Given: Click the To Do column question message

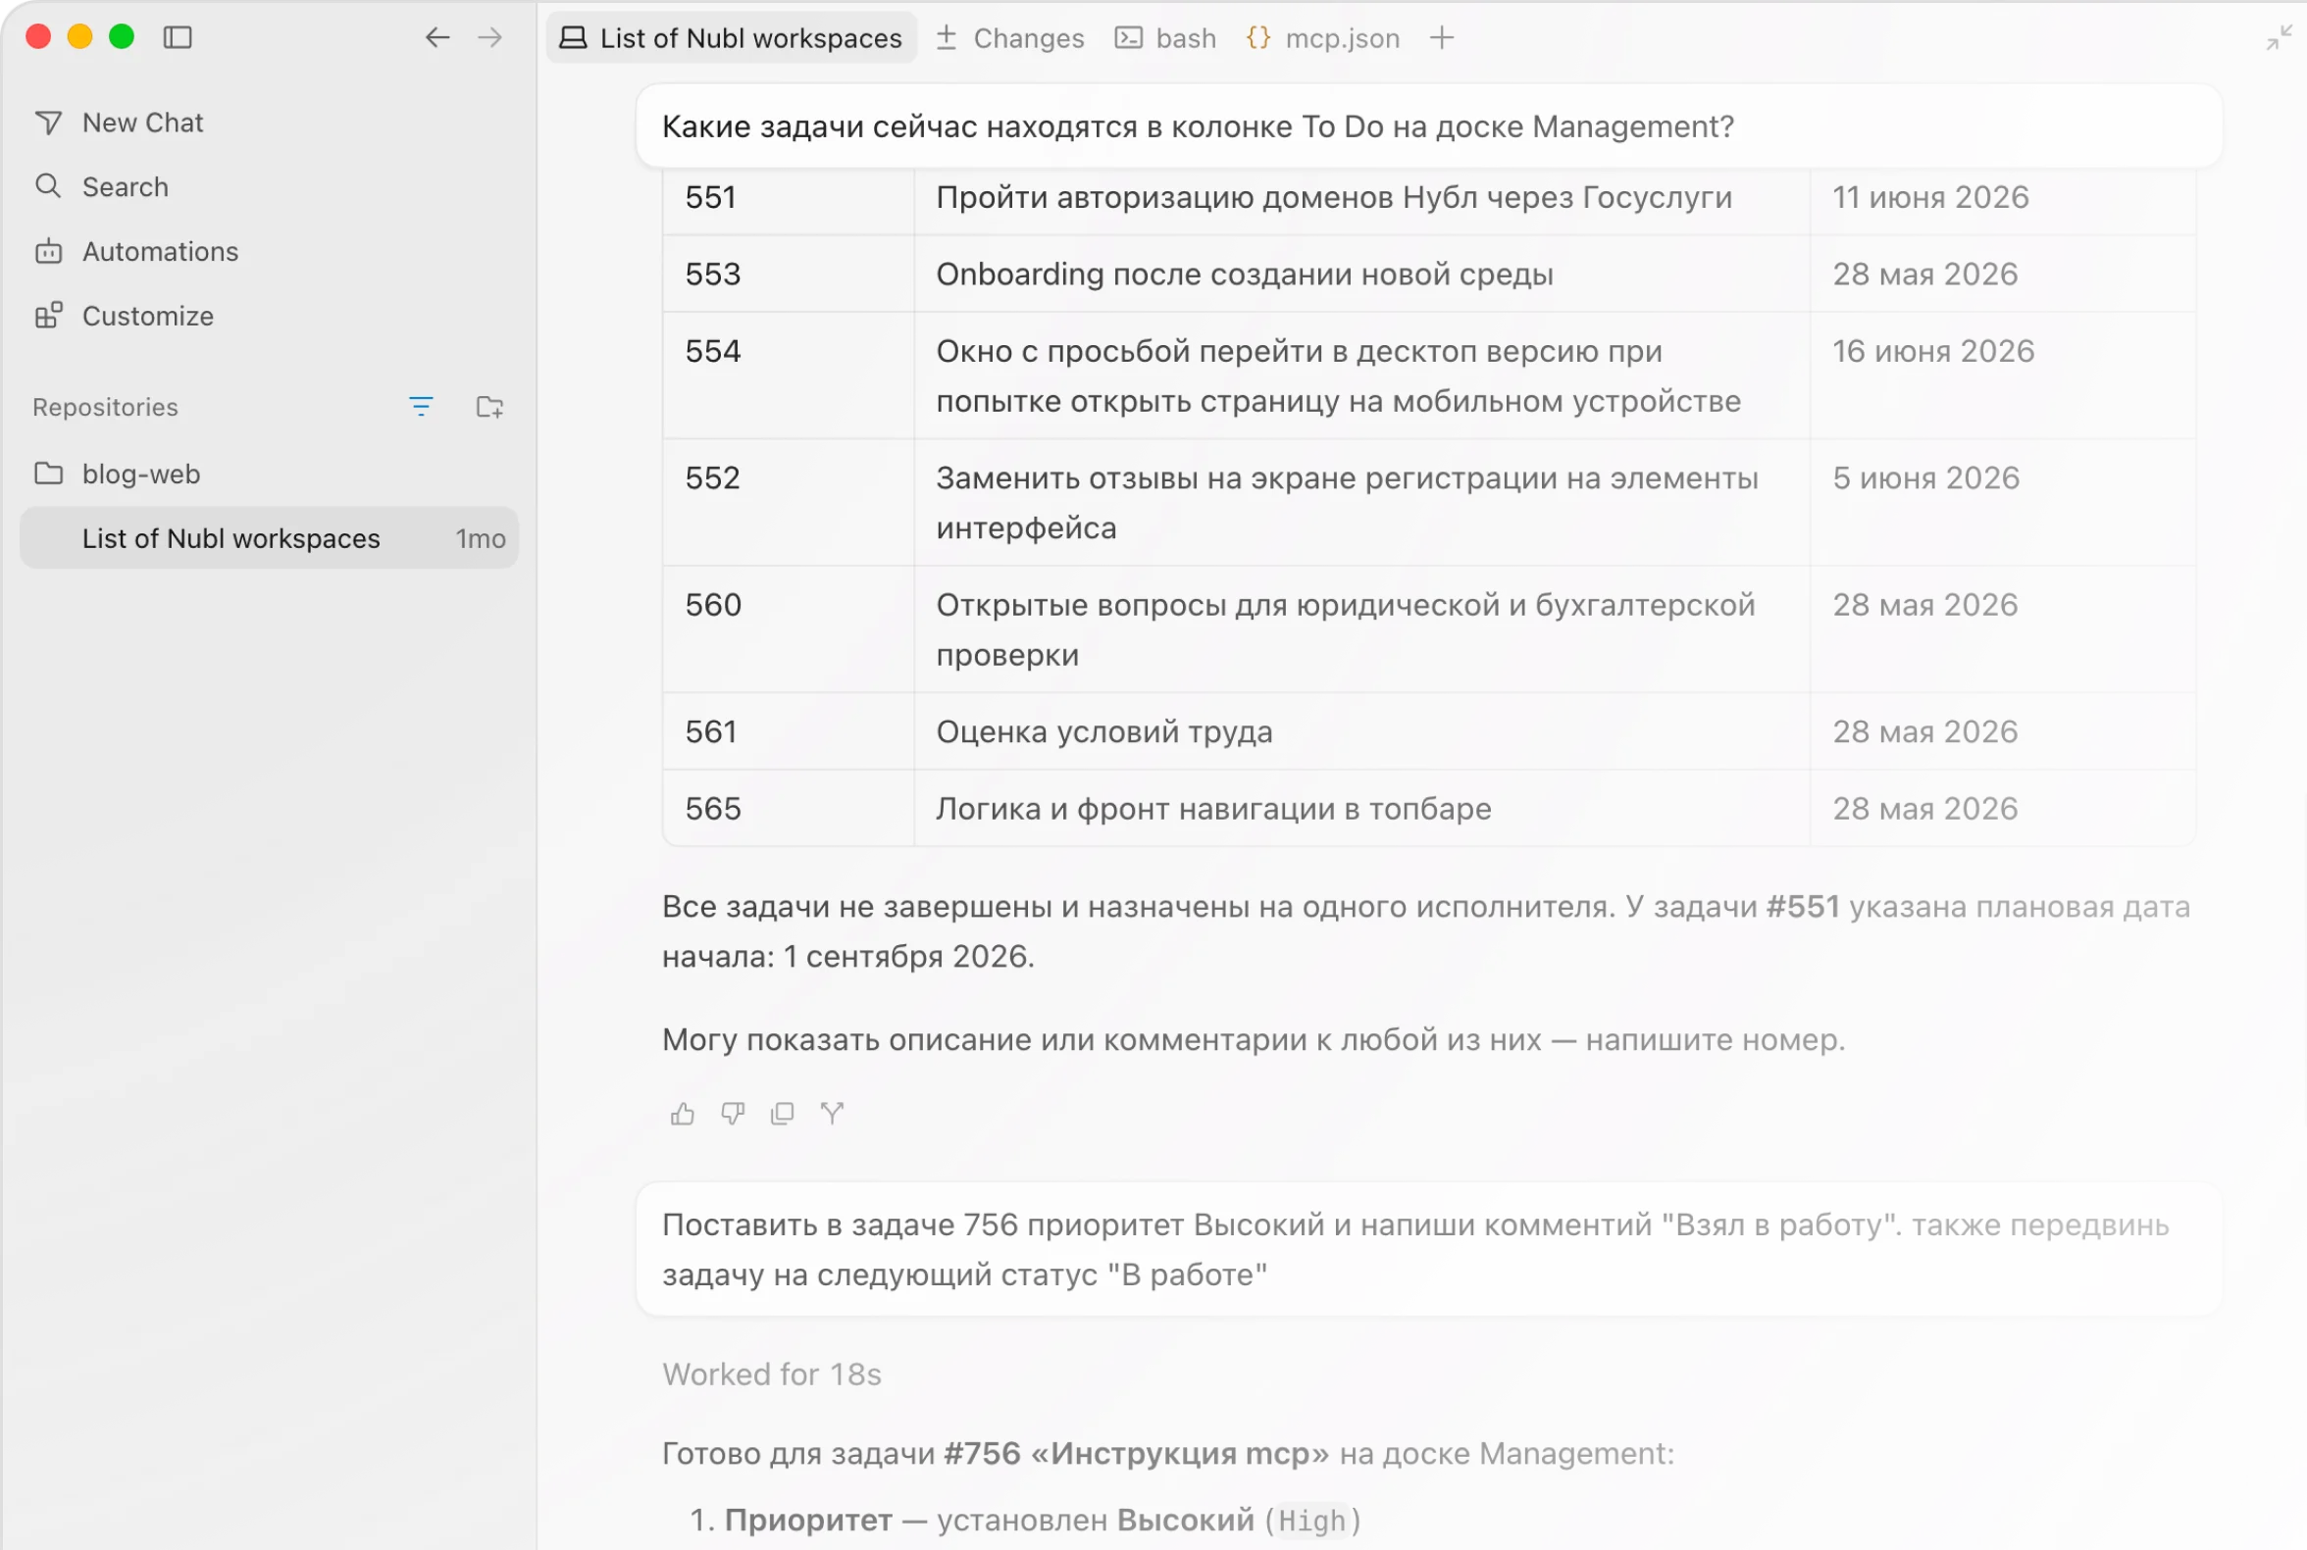Looking at the screenshot, I should pos(1429,126).
